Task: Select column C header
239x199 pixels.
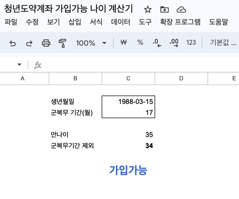Action: [128, 78]
